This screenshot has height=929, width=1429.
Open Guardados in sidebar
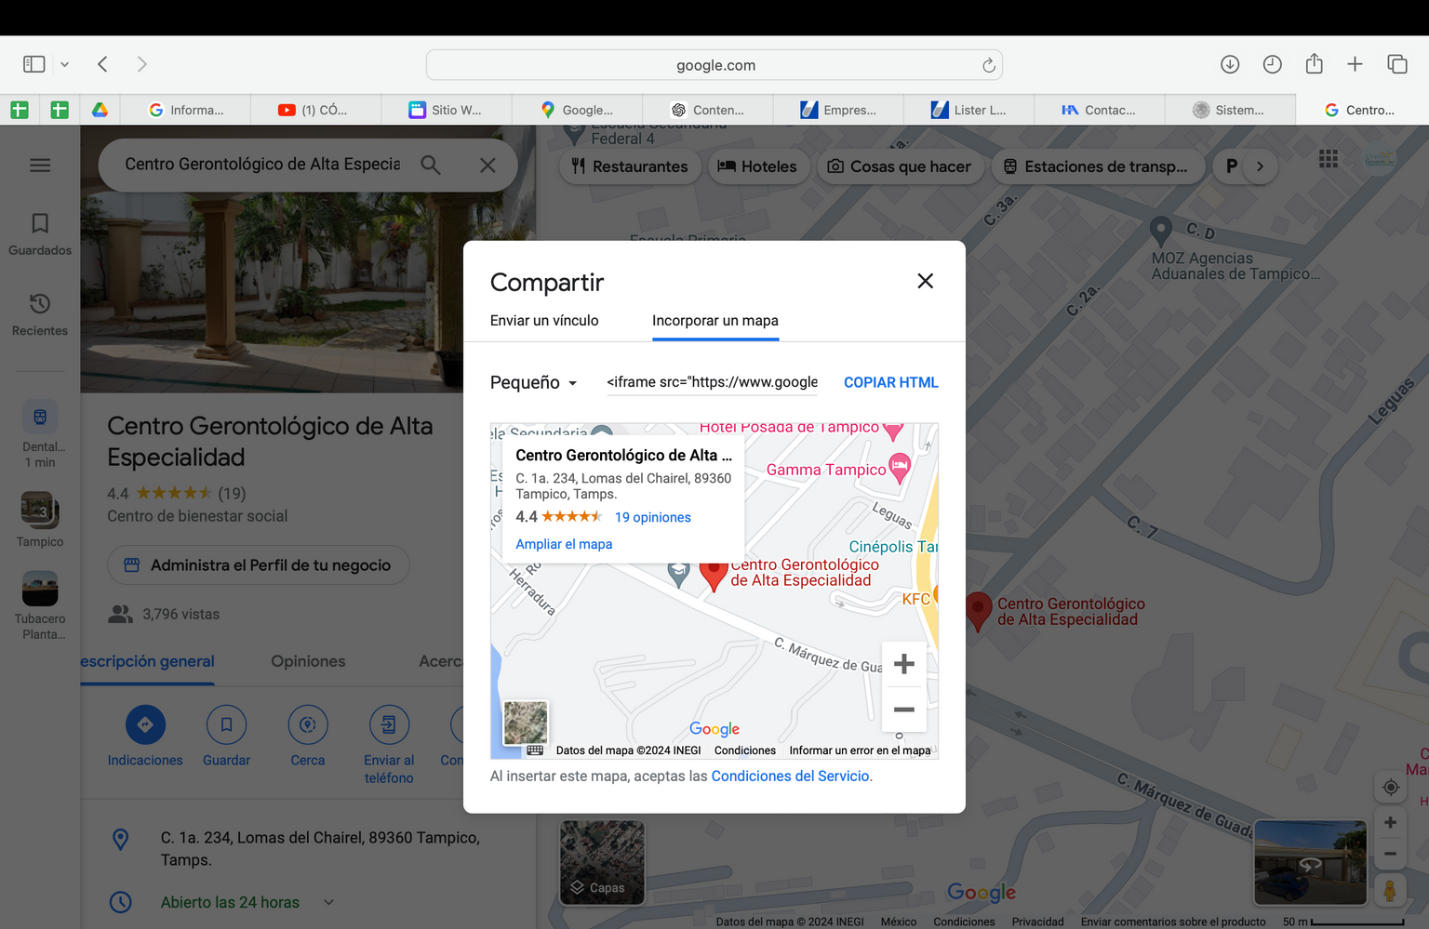(x=40, y=234)
